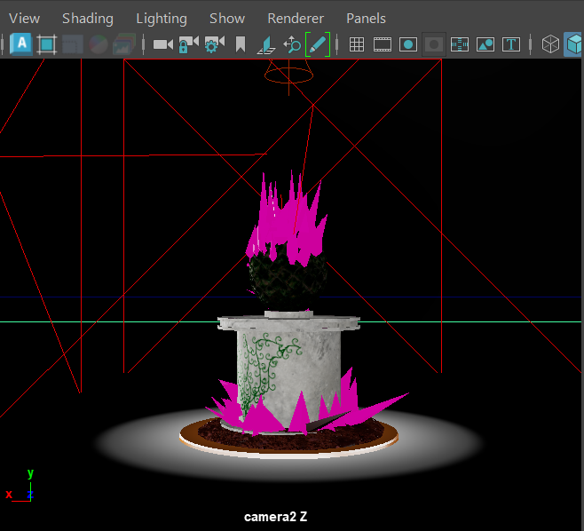584x531 pixels.
Task: Toggle the Lock Camera icon
Action: [187, 44]
